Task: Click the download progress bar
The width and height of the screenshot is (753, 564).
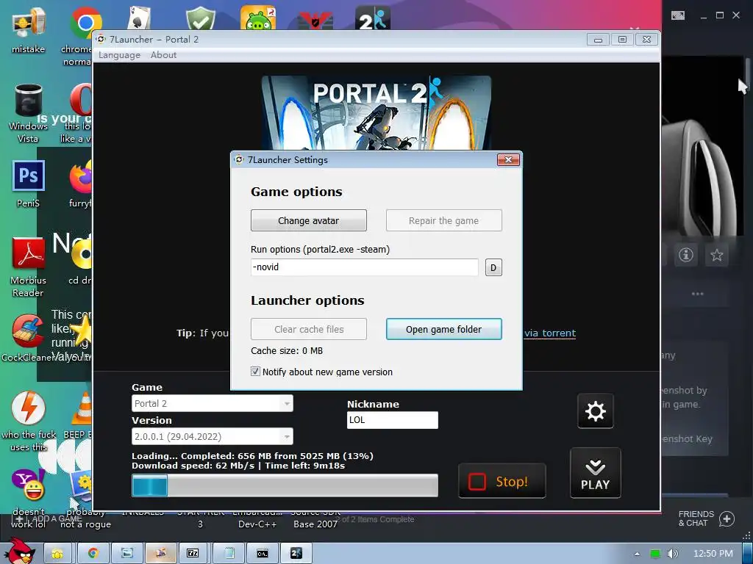Action: click(285, 485)
